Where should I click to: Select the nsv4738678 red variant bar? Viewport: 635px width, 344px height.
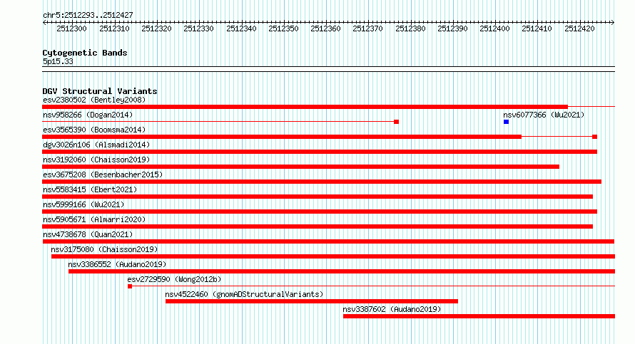point(328,241)
